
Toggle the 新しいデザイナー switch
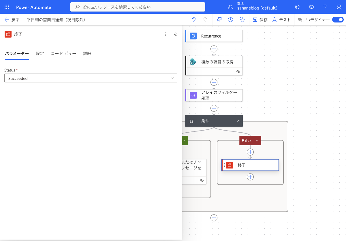coord(338,20)
